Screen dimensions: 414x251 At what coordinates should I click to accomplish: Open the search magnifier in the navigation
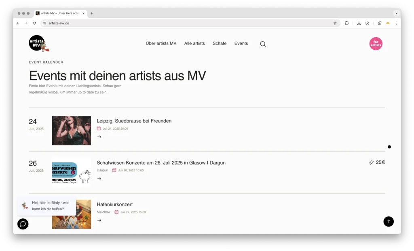263,44
